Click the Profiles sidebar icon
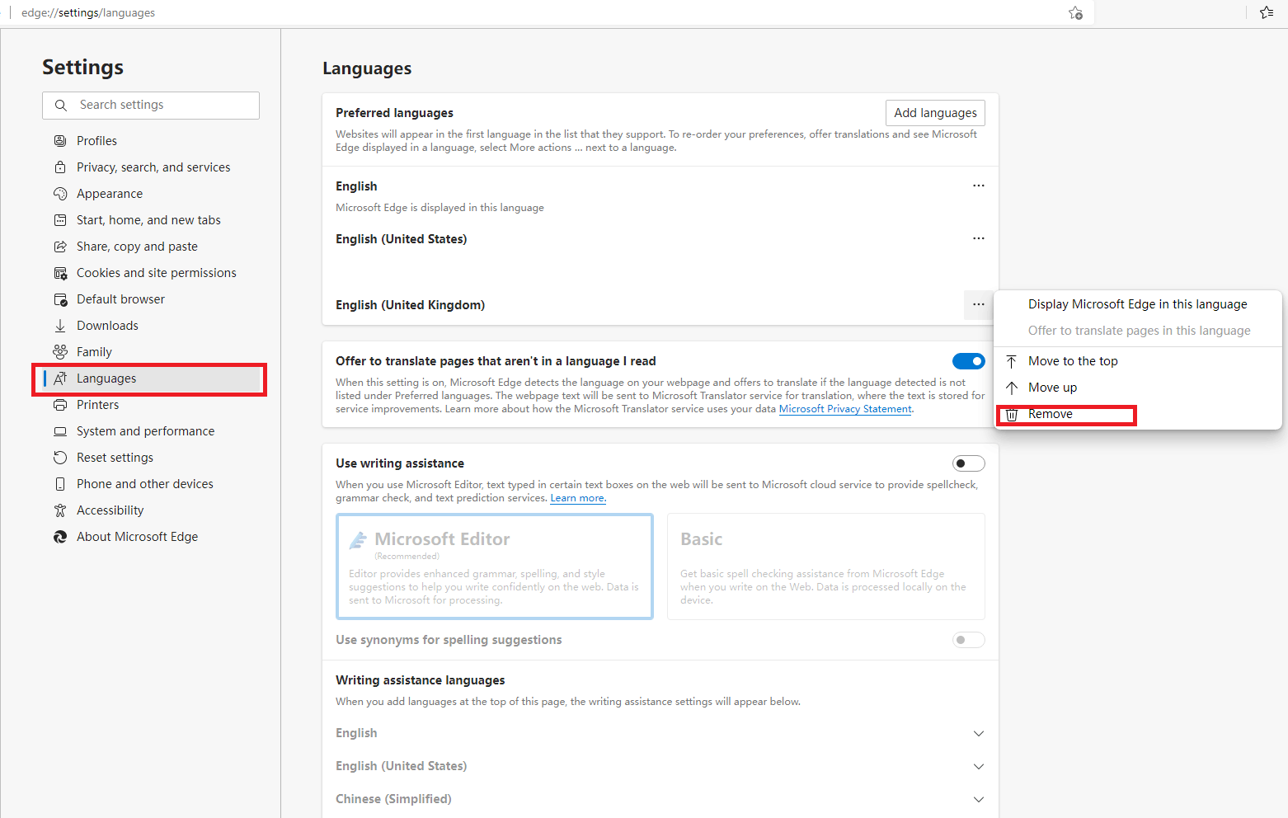 click(60, 141)
